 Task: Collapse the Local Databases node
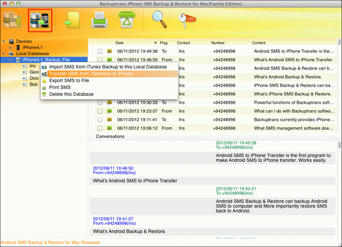(4, 54)
